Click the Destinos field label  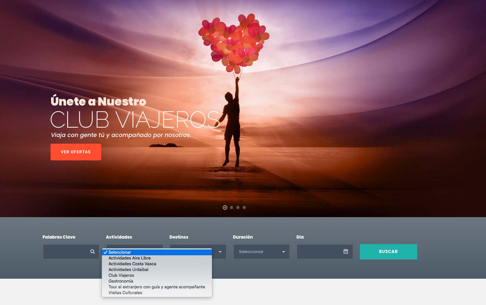(x=179, y=237)
